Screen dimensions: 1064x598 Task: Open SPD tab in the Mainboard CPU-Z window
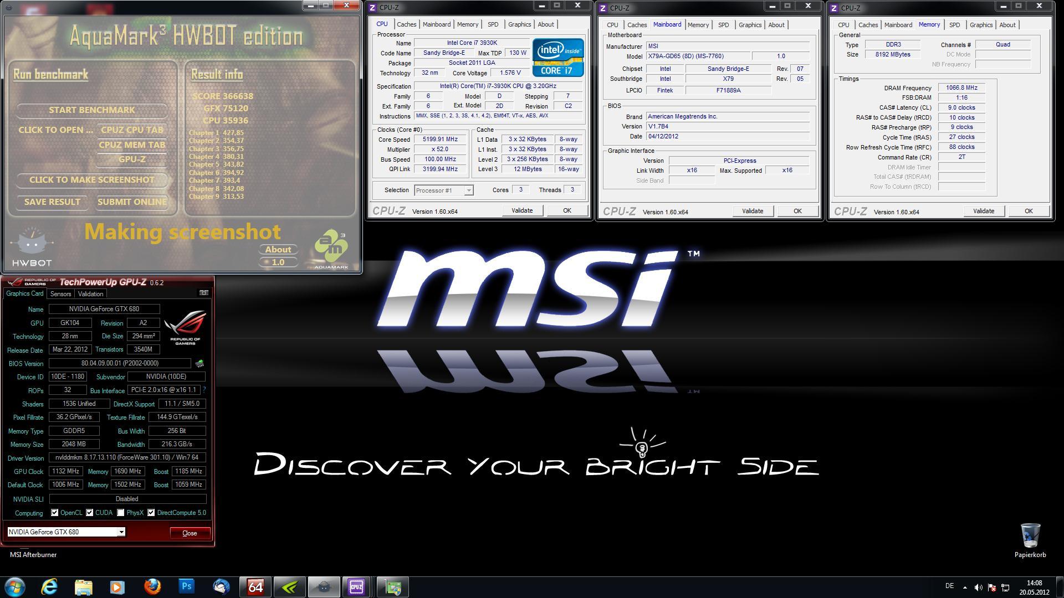pos(723,25)
